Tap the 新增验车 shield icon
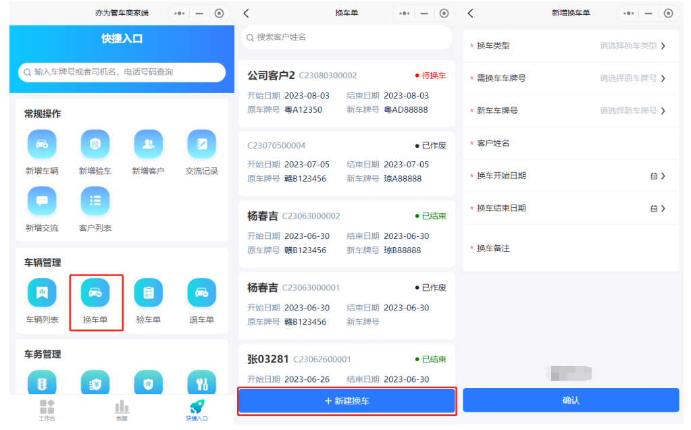This screenshot has width=691, height=430. [x=95, y=144]
